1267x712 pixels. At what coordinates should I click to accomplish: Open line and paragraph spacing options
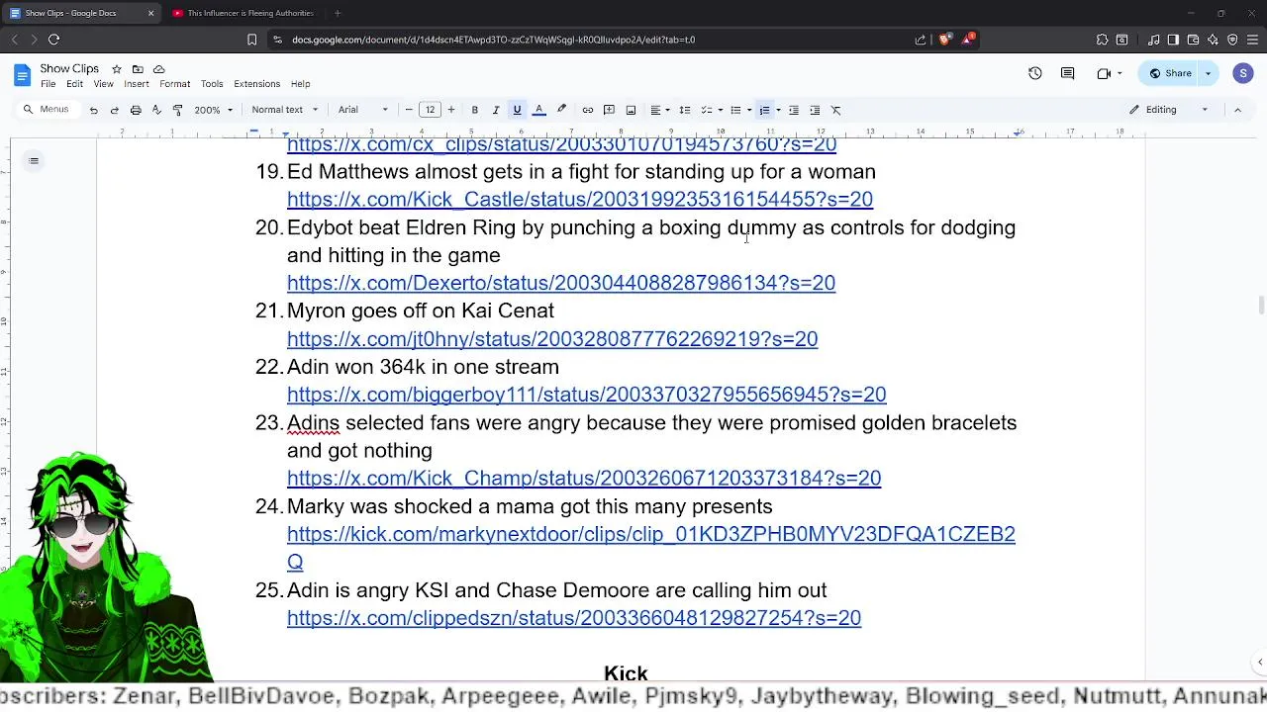685,110
